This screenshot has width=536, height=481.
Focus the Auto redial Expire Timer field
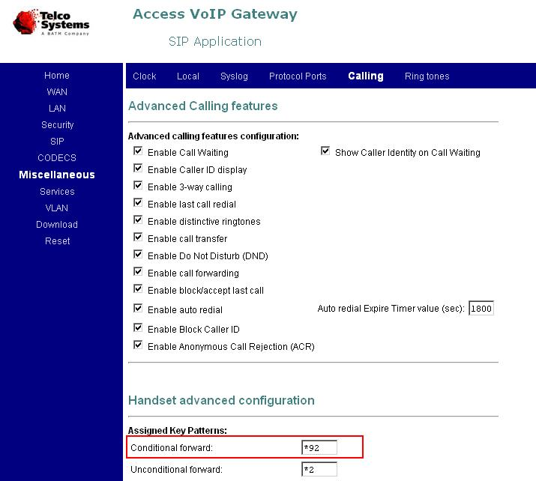481,309
